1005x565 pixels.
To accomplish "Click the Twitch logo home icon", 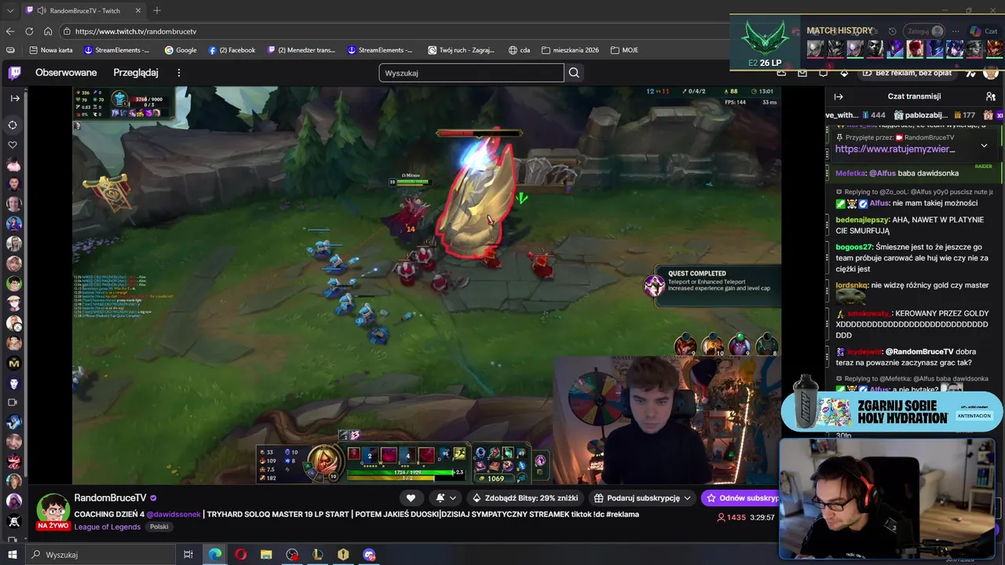I will coord(14,73).
